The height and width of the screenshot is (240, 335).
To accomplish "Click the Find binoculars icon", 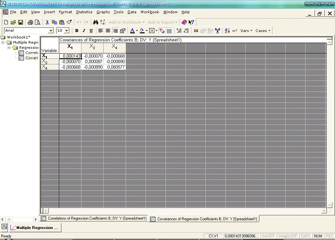I will (96, 22).
